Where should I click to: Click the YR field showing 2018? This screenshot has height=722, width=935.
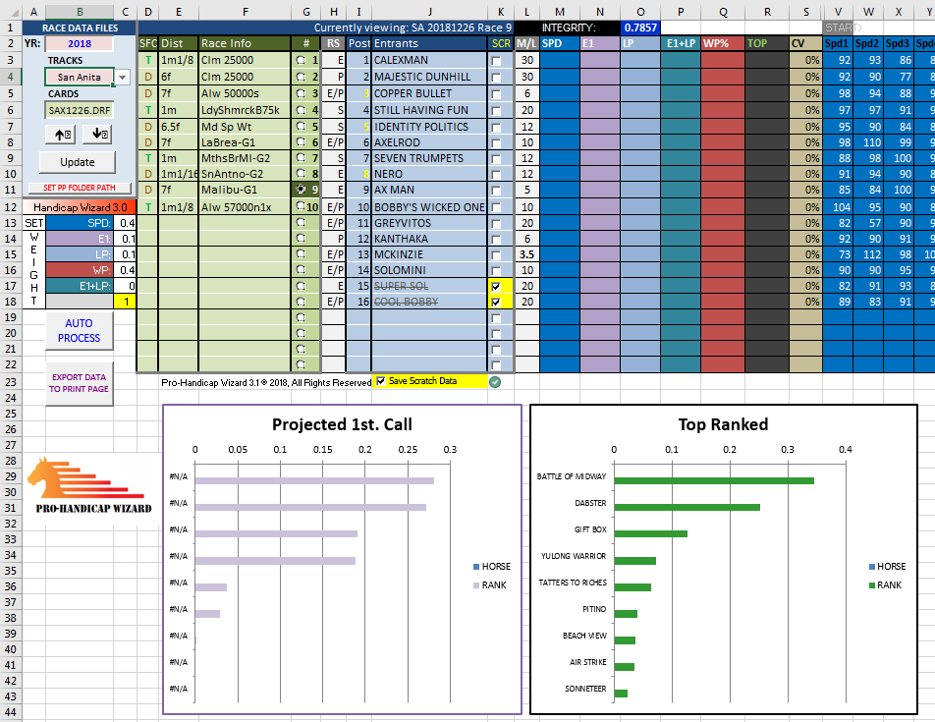[79, 44]
